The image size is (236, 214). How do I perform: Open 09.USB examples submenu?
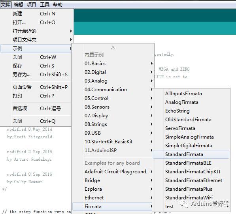point(112,133)
